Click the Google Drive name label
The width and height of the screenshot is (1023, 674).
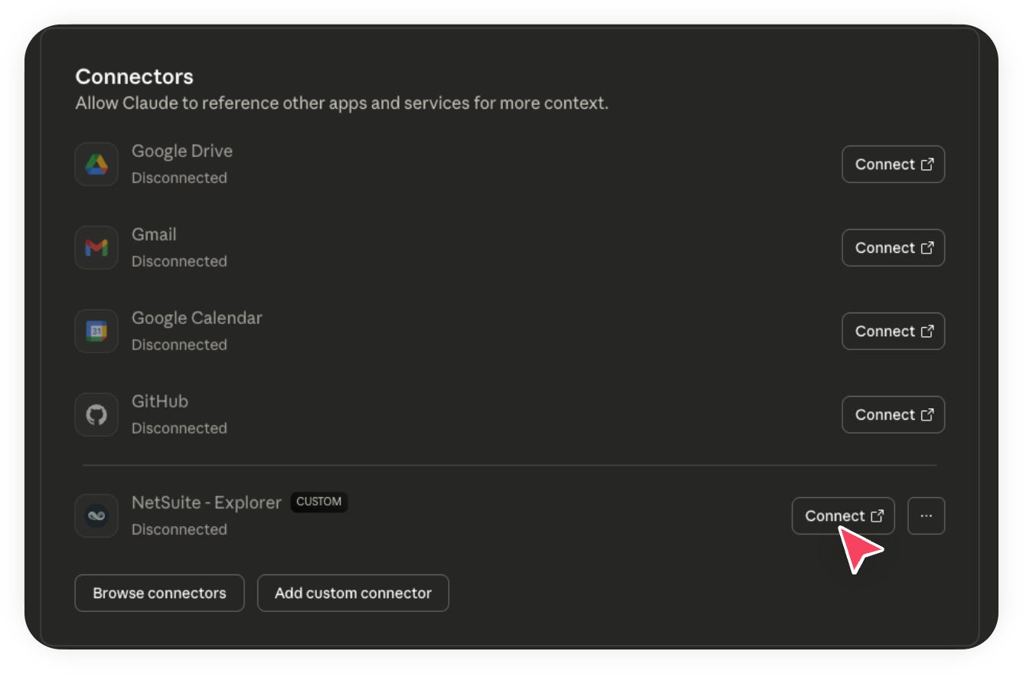tap(182, 151)
